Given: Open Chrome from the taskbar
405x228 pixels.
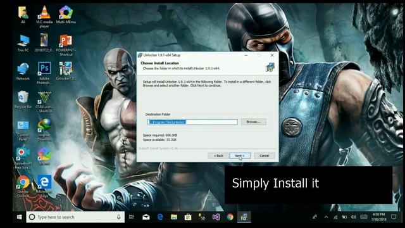Looking at the screenshot, I should pos(230,217).
